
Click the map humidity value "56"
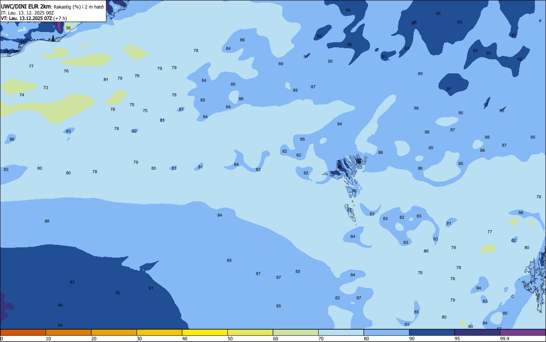68,28
